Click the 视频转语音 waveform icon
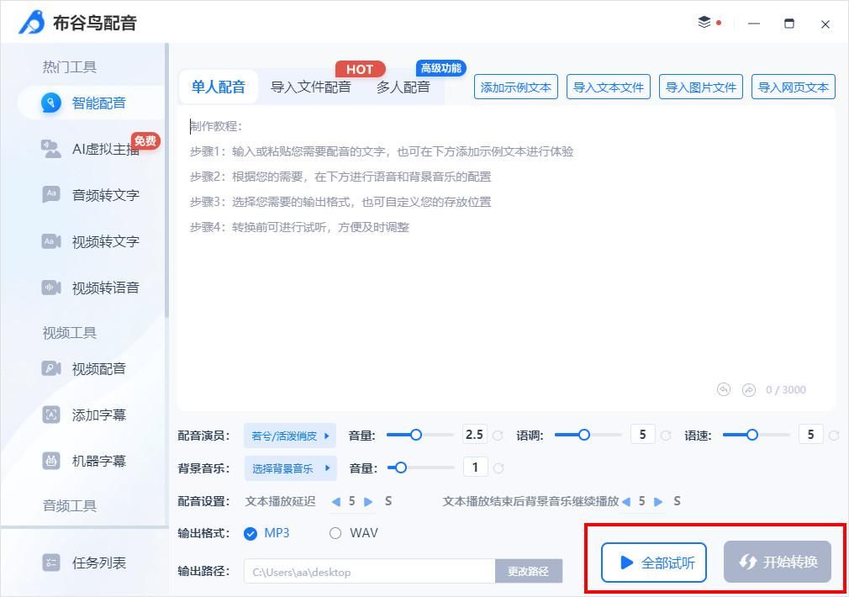 point(51,287)
